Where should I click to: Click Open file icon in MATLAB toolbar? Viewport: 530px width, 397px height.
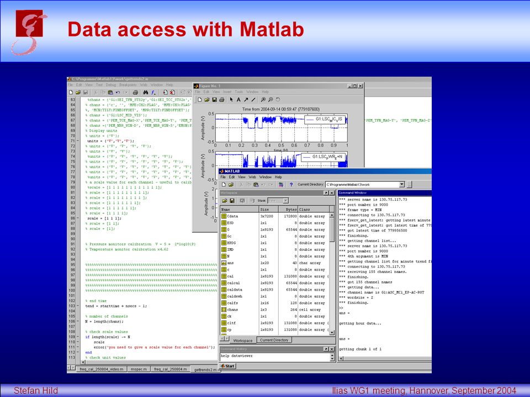(231, 185)
